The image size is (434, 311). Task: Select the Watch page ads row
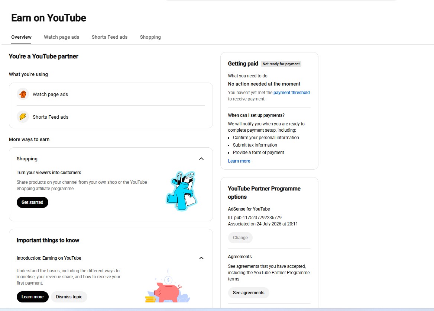pyautogui.click(x=111, y=94)
